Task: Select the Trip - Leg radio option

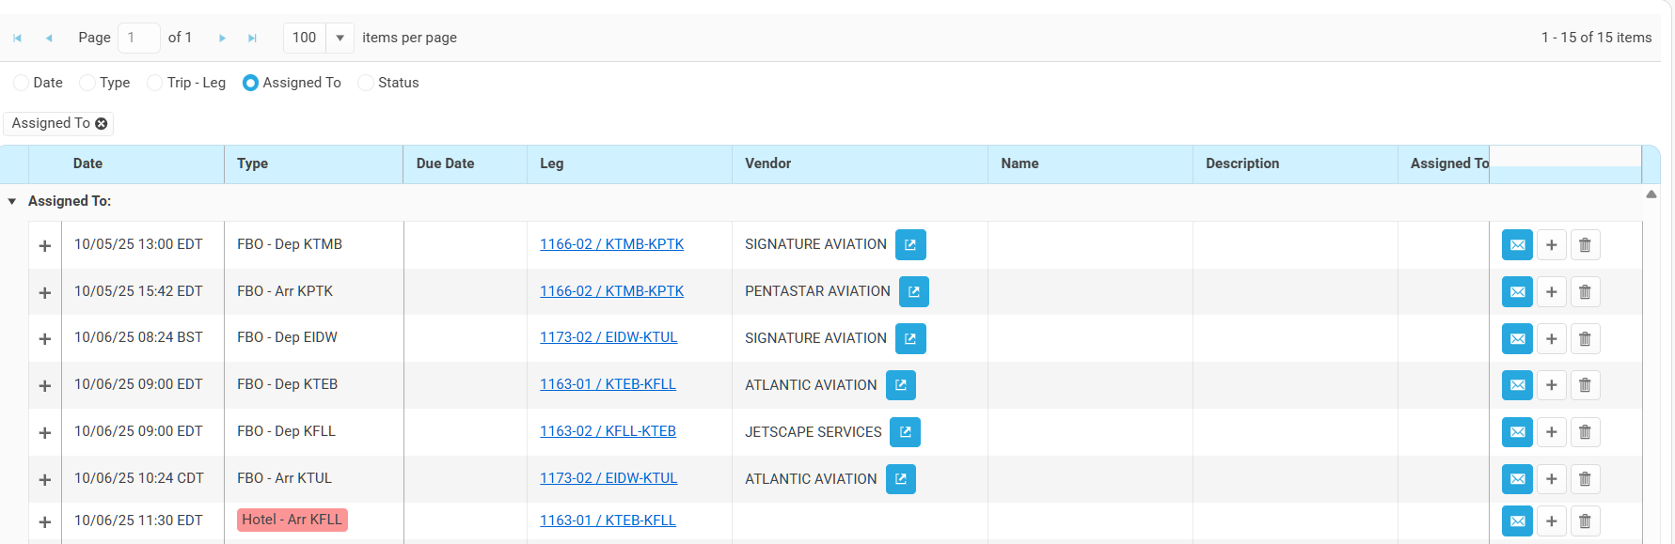Action: (155, 83)
